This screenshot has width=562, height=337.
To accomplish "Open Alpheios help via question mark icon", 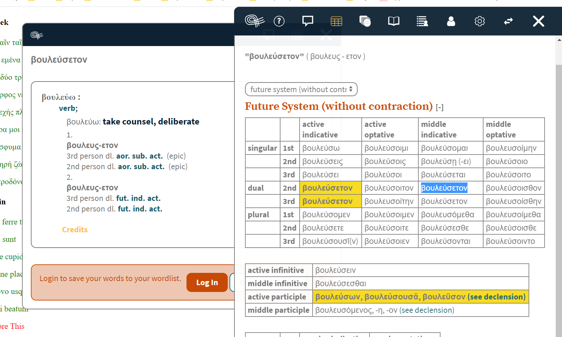I will coord(279,21).
